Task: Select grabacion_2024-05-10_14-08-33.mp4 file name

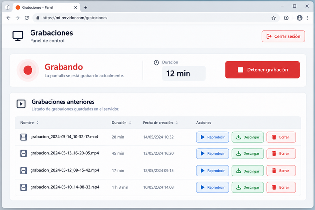Action: (x=65, y=187)
